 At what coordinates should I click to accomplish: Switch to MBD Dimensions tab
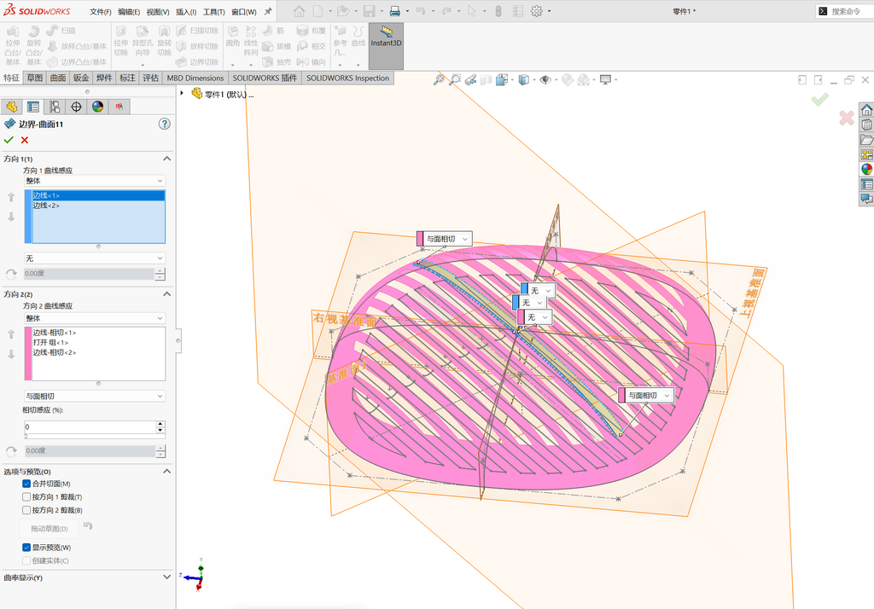click(x=195, y=78)
